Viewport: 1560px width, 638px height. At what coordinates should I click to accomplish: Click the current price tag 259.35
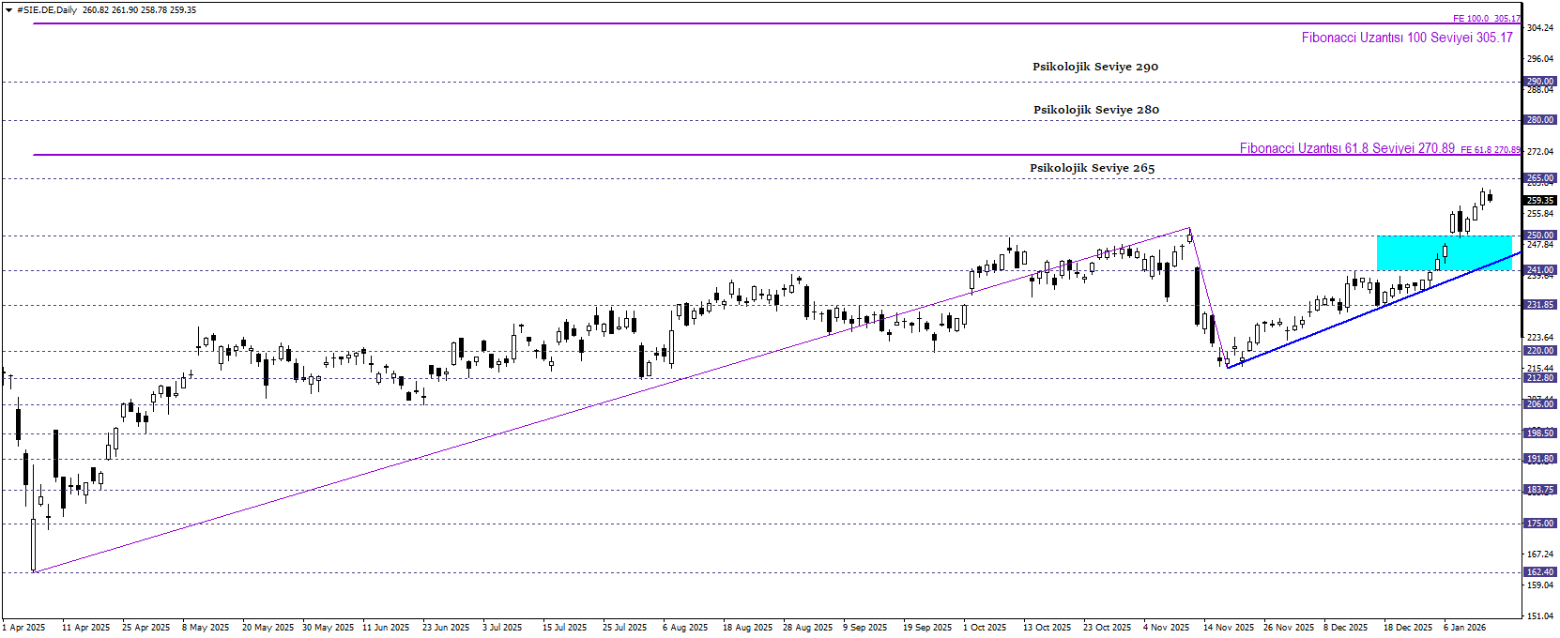pyautogui.click(x=1540, y=201)
